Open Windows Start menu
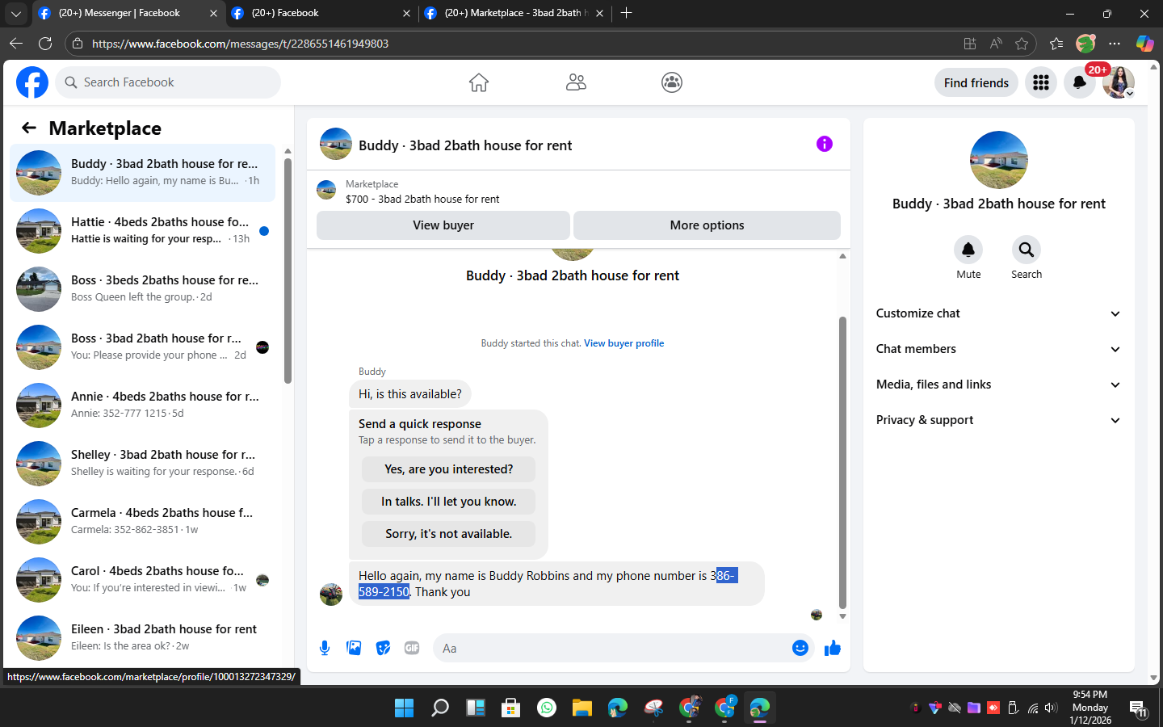The width and height of the screenshot is (1163, 727). pos(404,708)
